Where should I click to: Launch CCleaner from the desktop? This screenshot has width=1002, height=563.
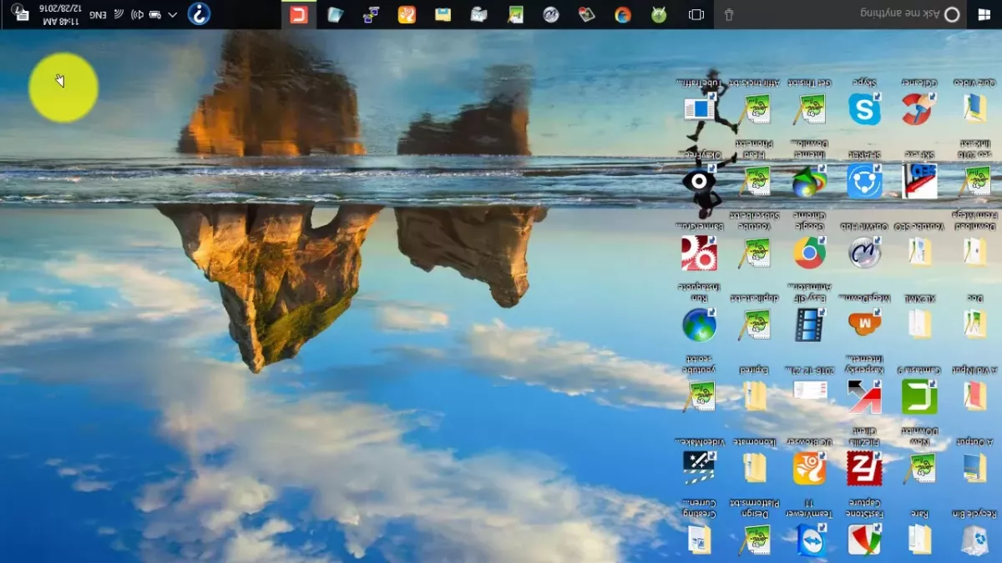pyautogui.click(x=918, y=108)
